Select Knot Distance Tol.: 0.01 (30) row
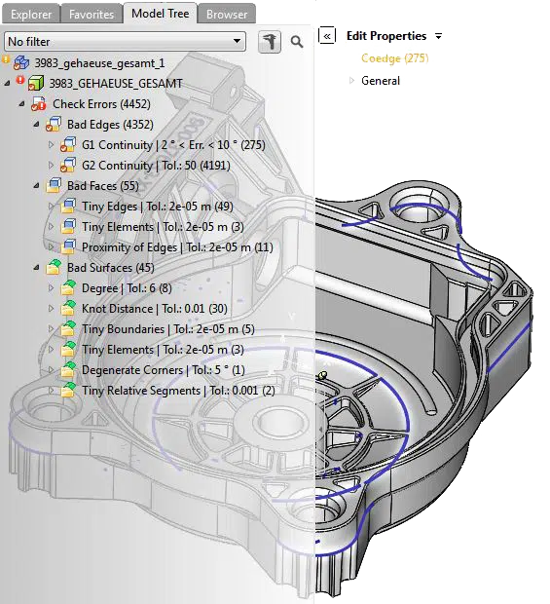The image size is (550, 604). pyautogui.click(x=155, y=308)
